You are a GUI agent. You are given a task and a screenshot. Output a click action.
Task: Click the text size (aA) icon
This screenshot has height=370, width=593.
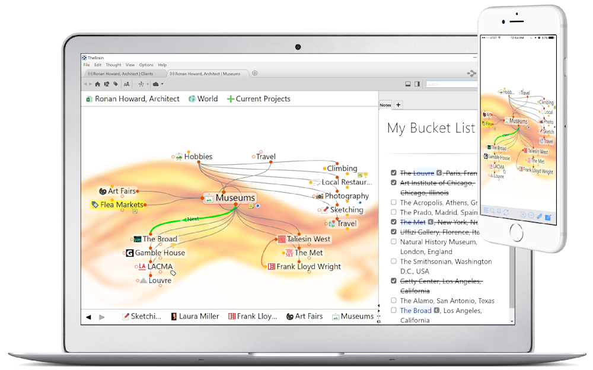126,84
